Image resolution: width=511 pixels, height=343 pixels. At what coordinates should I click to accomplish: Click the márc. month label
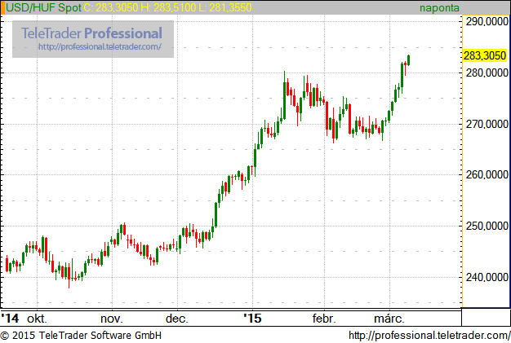(389, 319)
